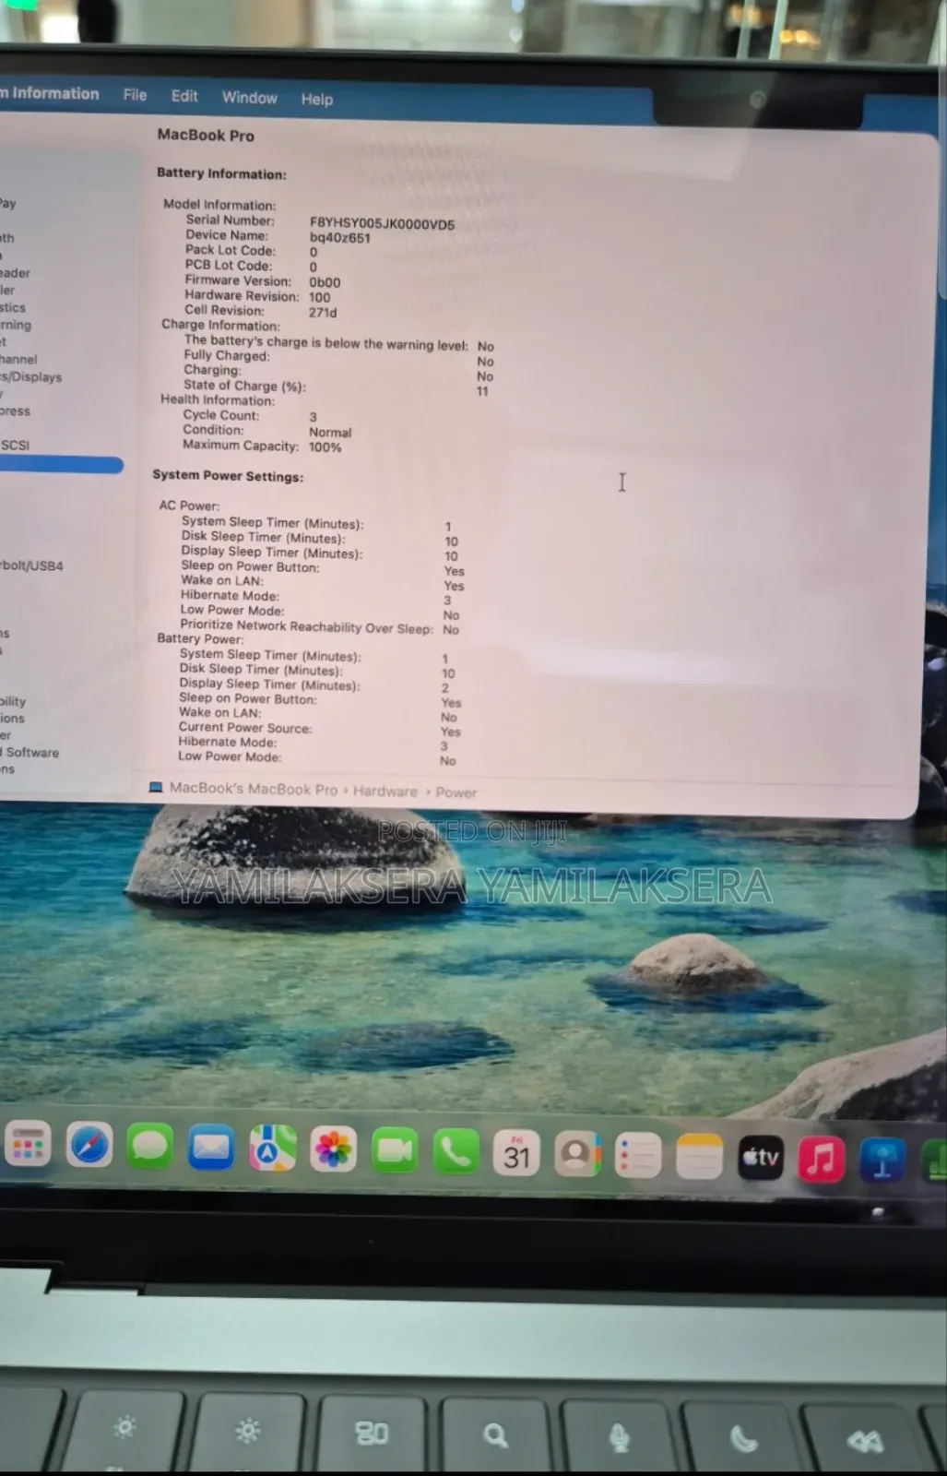Click Power in the path bar

pyautogui.click(x=456, y=792)
